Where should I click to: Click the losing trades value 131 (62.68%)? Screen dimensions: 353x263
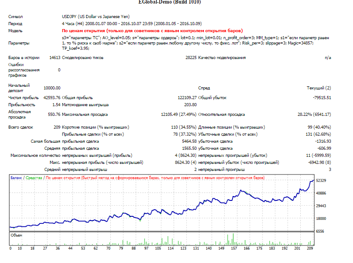pyautogui.click(x=318, y=134)
